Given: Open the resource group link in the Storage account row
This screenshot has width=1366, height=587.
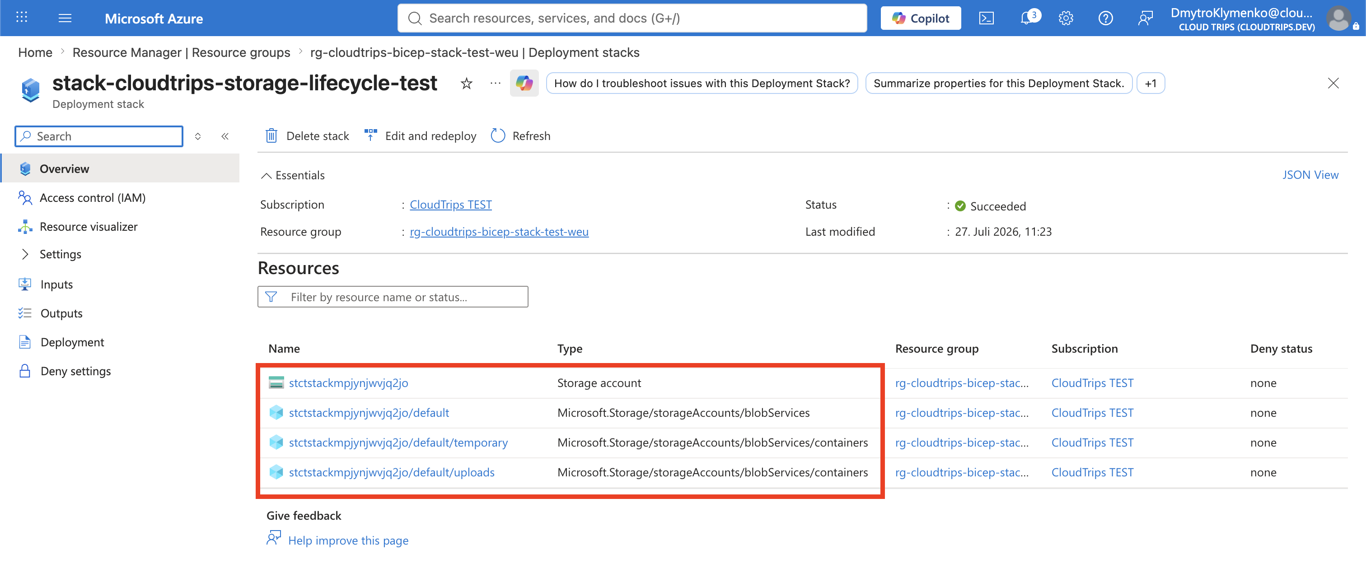Looking at the screenshot, I should [x=962, y=382].
